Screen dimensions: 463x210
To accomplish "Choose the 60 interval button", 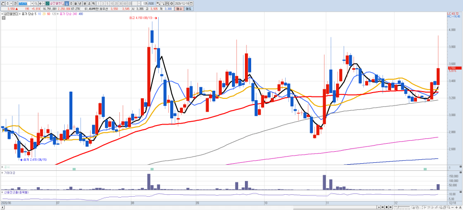I will click(x=125, y=3).
